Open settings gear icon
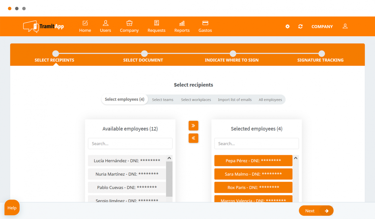This screenshot has height=219, width=375. click(287, 26)
